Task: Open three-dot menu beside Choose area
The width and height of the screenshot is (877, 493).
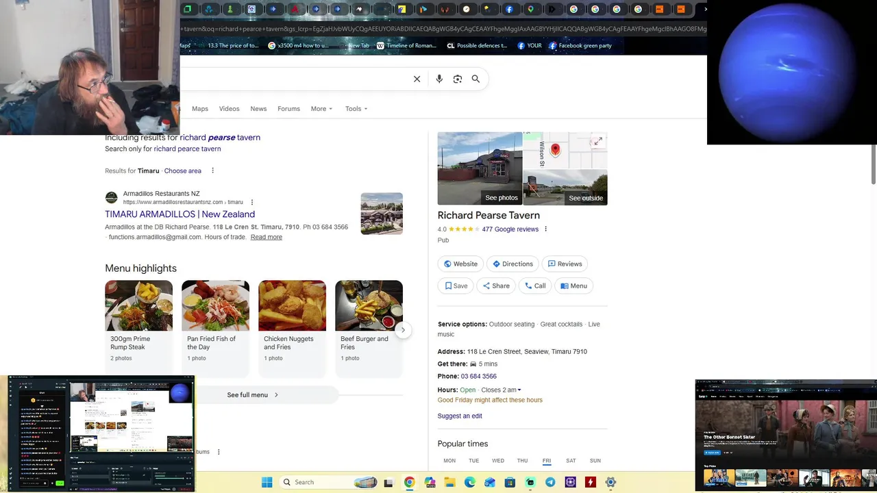Action: coord(212,170)
